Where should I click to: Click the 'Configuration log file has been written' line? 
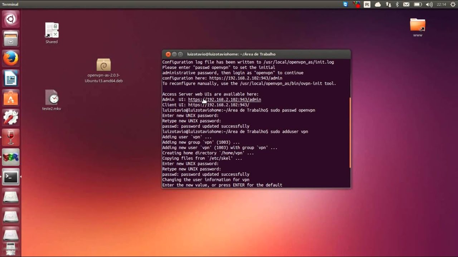coord(248,62)
